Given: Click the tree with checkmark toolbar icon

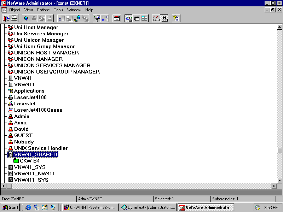Looking at the screenshot, I should tap(97, 18).
